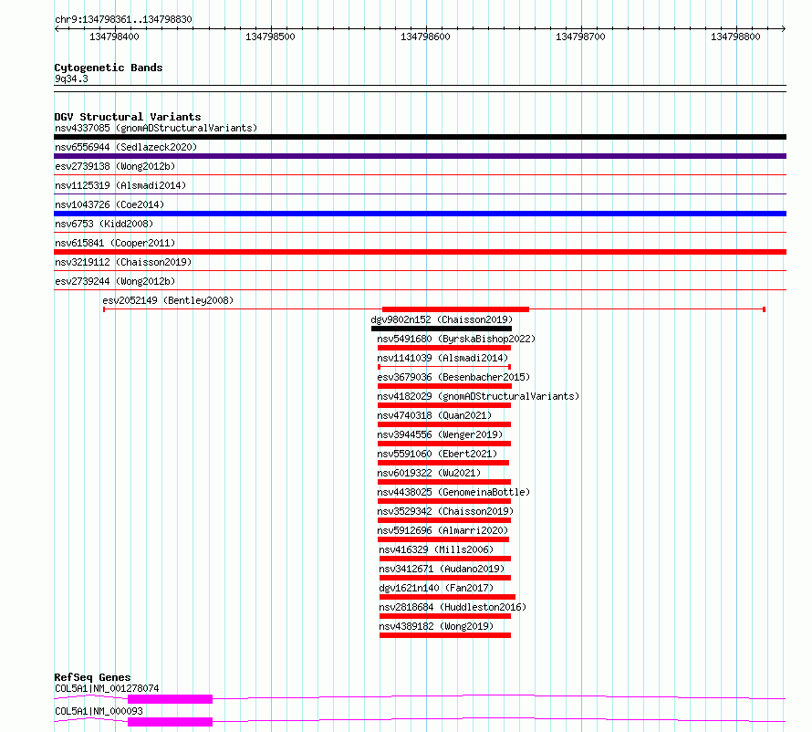The image size is (812, 732).
Task: Click nsv615841 (Cooper2011) label
Action: [x=115, y=243]
